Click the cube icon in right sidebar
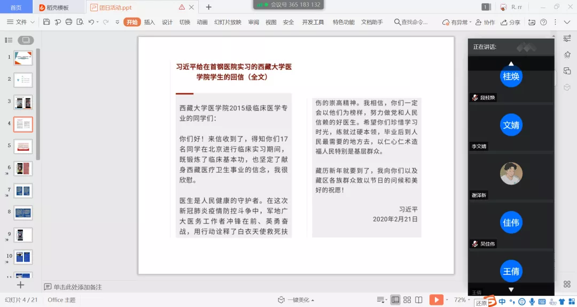577x307 pixels. [567, 87]
